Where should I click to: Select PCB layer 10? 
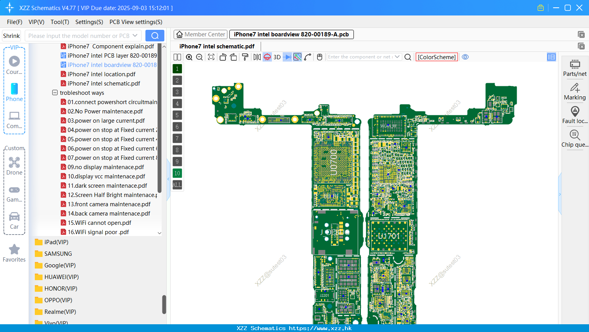coord(177,173)
